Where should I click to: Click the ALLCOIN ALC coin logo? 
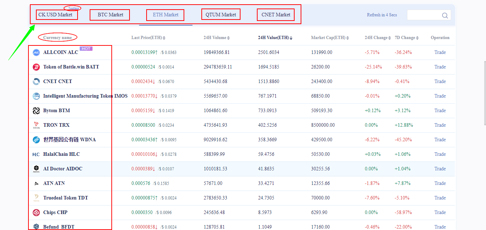tap(36, 53)
